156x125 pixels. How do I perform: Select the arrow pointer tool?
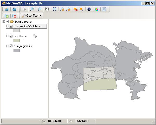tap(24, 9)
